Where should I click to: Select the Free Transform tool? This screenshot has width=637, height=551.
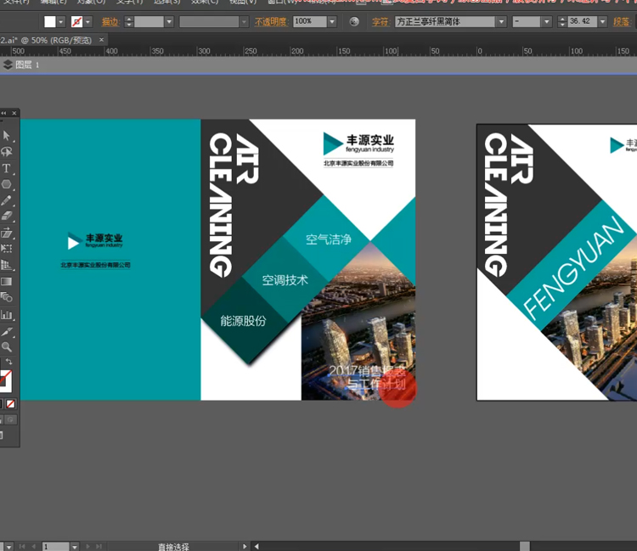pos(6,249)
